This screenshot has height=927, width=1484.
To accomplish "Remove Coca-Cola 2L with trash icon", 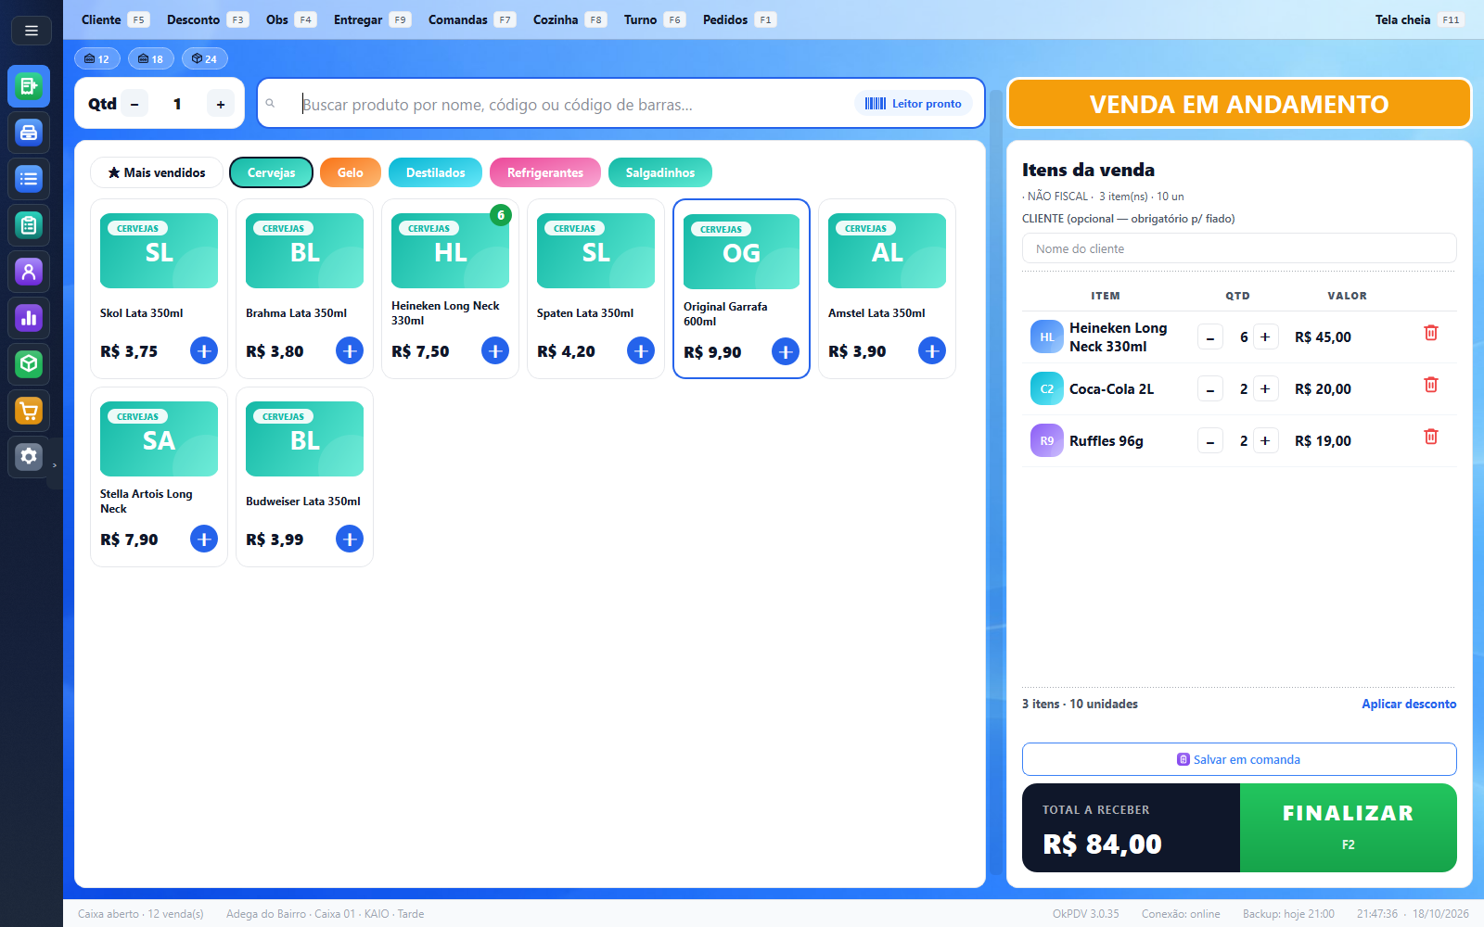I will (x=1431, y=385).
